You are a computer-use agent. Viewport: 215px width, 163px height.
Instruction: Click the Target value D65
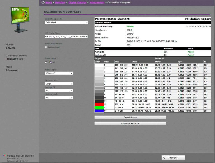(x=128, y=45)
